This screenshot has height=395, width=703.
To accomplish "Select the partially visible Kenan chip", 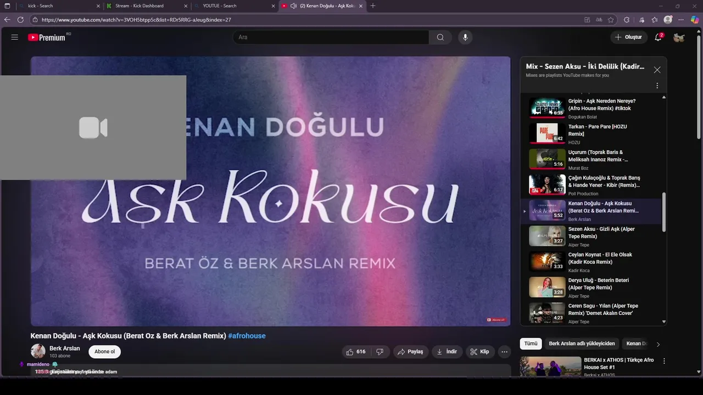I will [636, 343].
